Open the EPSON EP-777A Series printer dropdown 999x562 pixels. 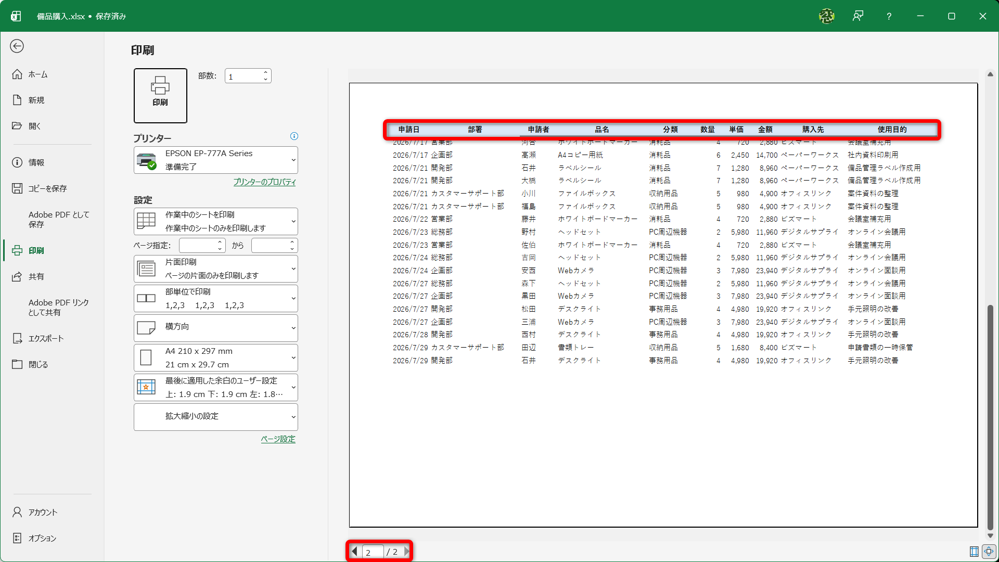pyautogui.click(x=216, y=160)
